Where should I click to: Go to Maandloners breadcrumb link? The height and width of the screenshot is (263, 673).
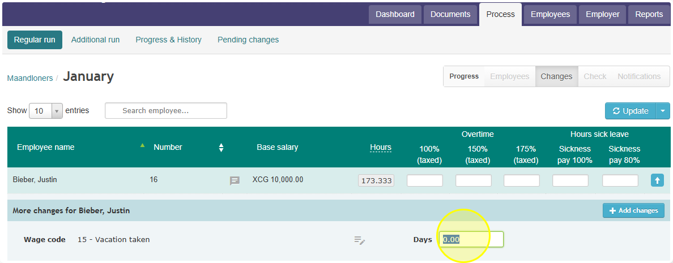click(30, 78)
